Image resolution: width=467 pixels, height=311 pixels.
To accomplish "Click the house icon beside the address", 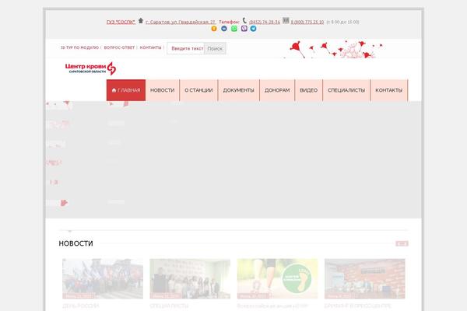I will click(x=141, y=21).
